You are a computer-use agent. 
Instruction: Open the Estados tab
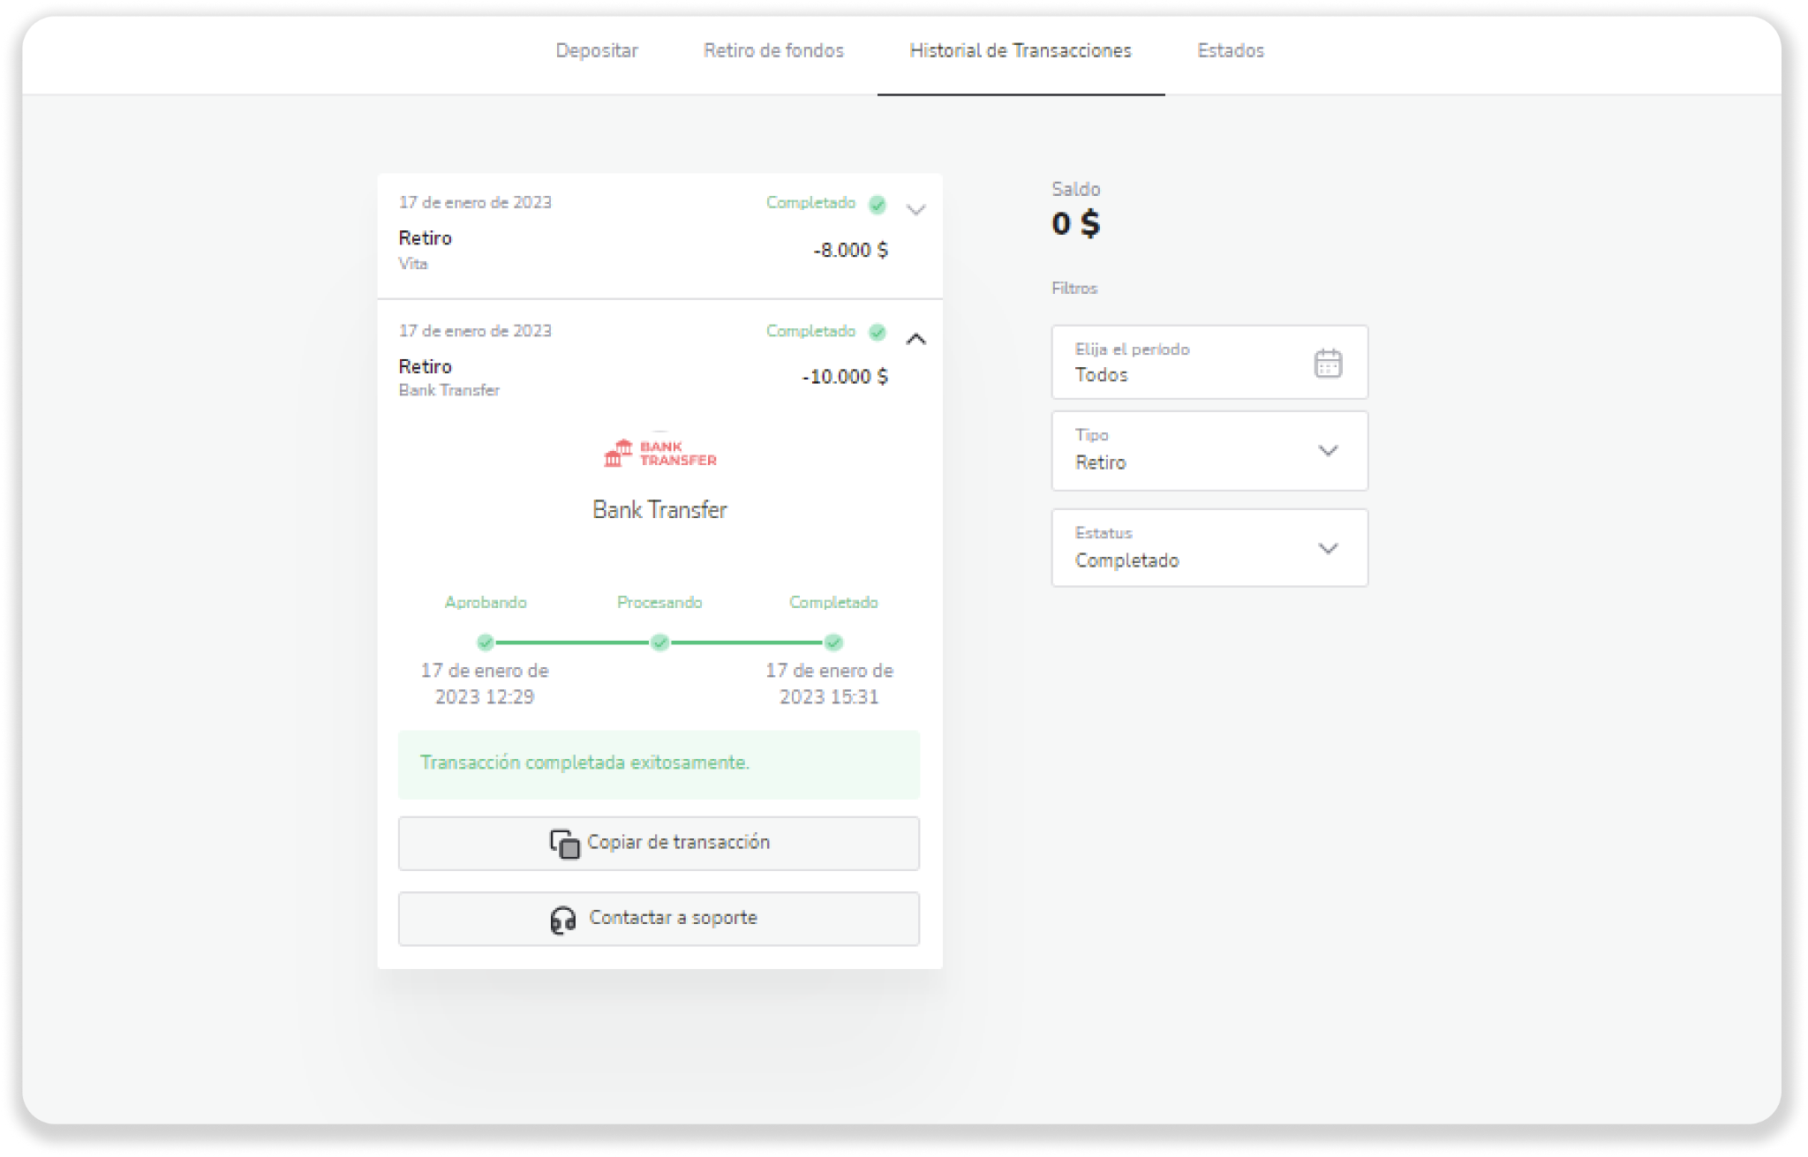click(1230, 51)
